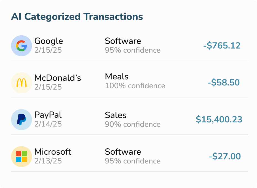257x188 pixels.
Task: Click the avatar next to PayPal entry
Action: tap(22, 119)
